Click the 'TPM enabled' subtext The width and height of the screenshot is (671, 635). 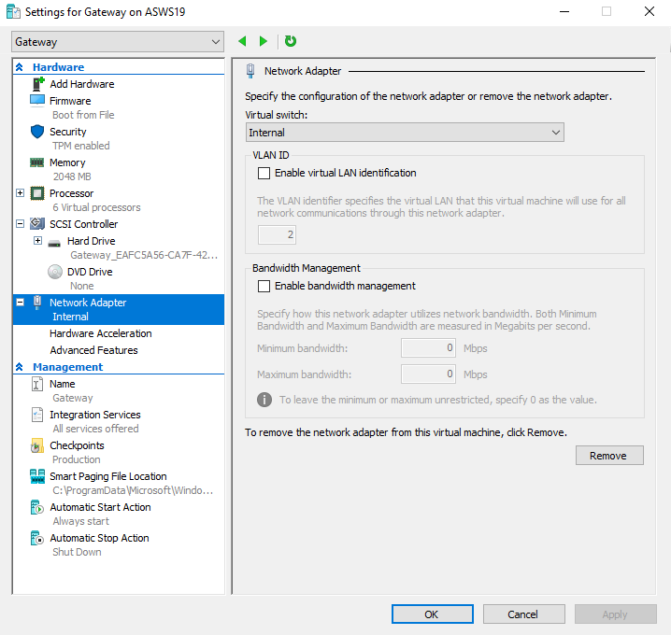pyautogui.click(x=81, y=146)
